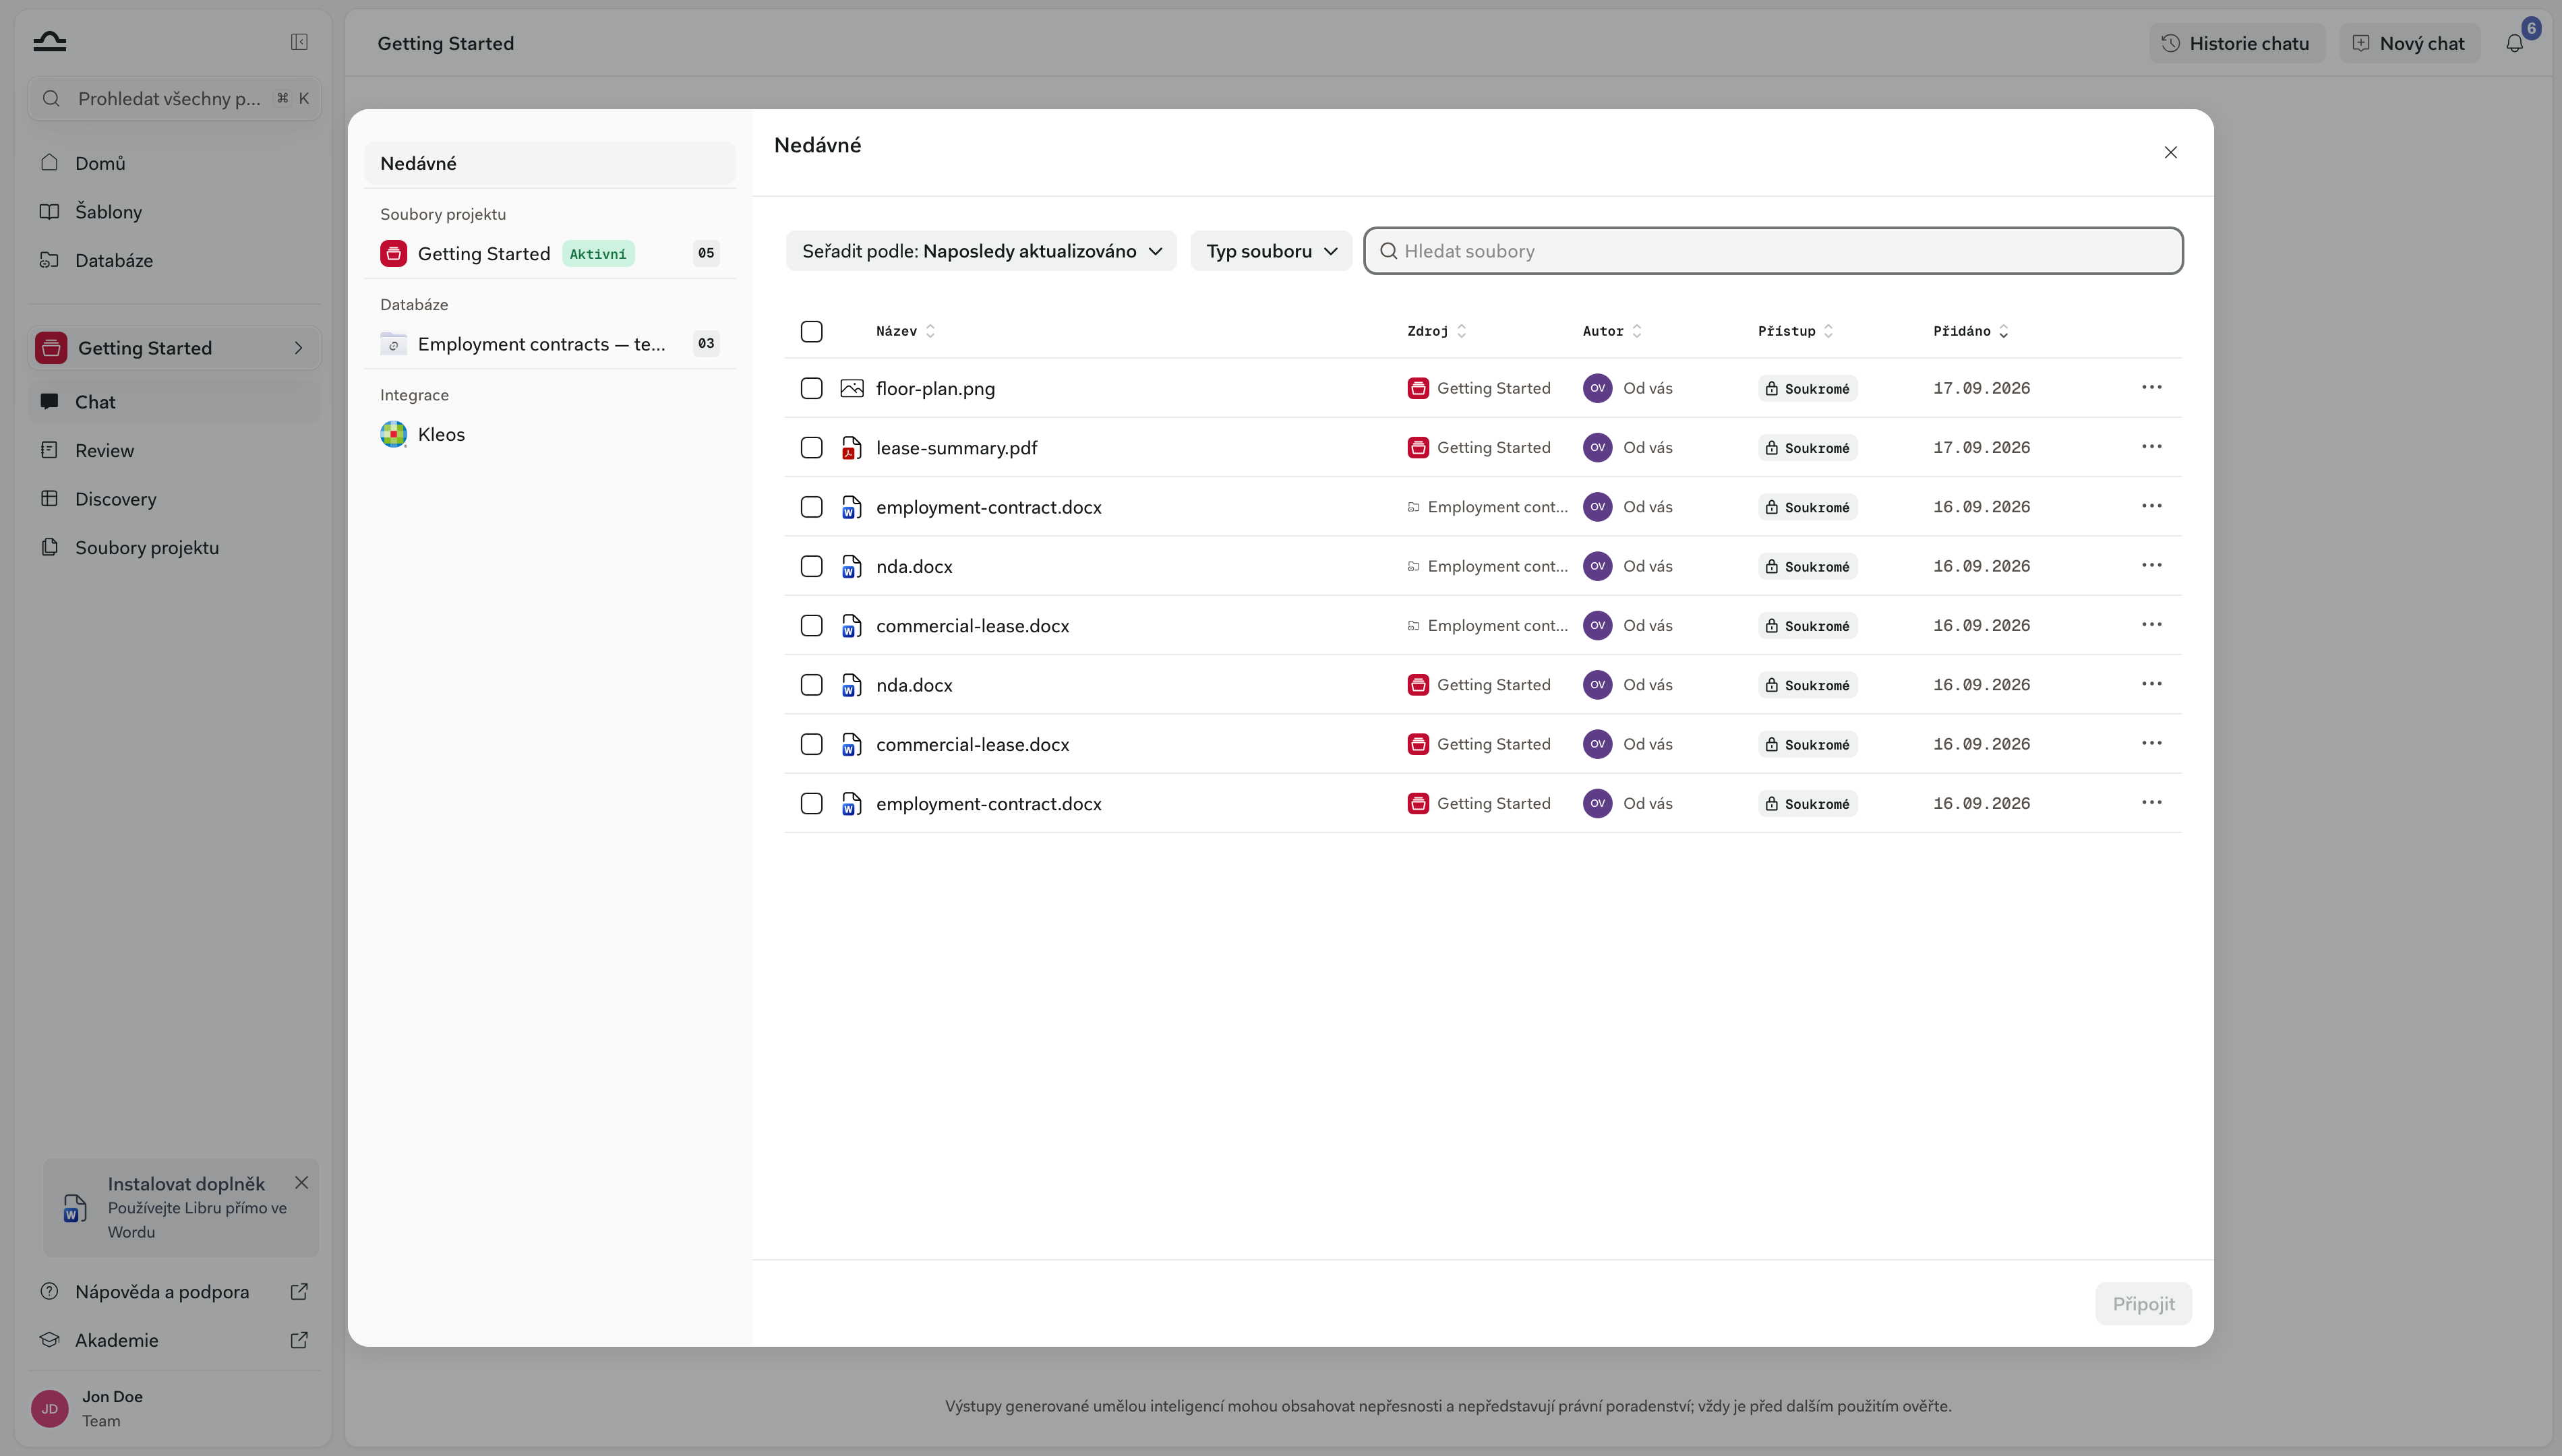Open Discovery in sidebar
This screenshot has width=2562, height=1456.
coord(173,499)
